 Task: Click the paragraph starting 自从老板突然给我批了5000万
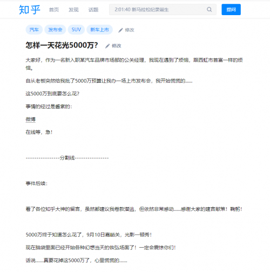109,81
